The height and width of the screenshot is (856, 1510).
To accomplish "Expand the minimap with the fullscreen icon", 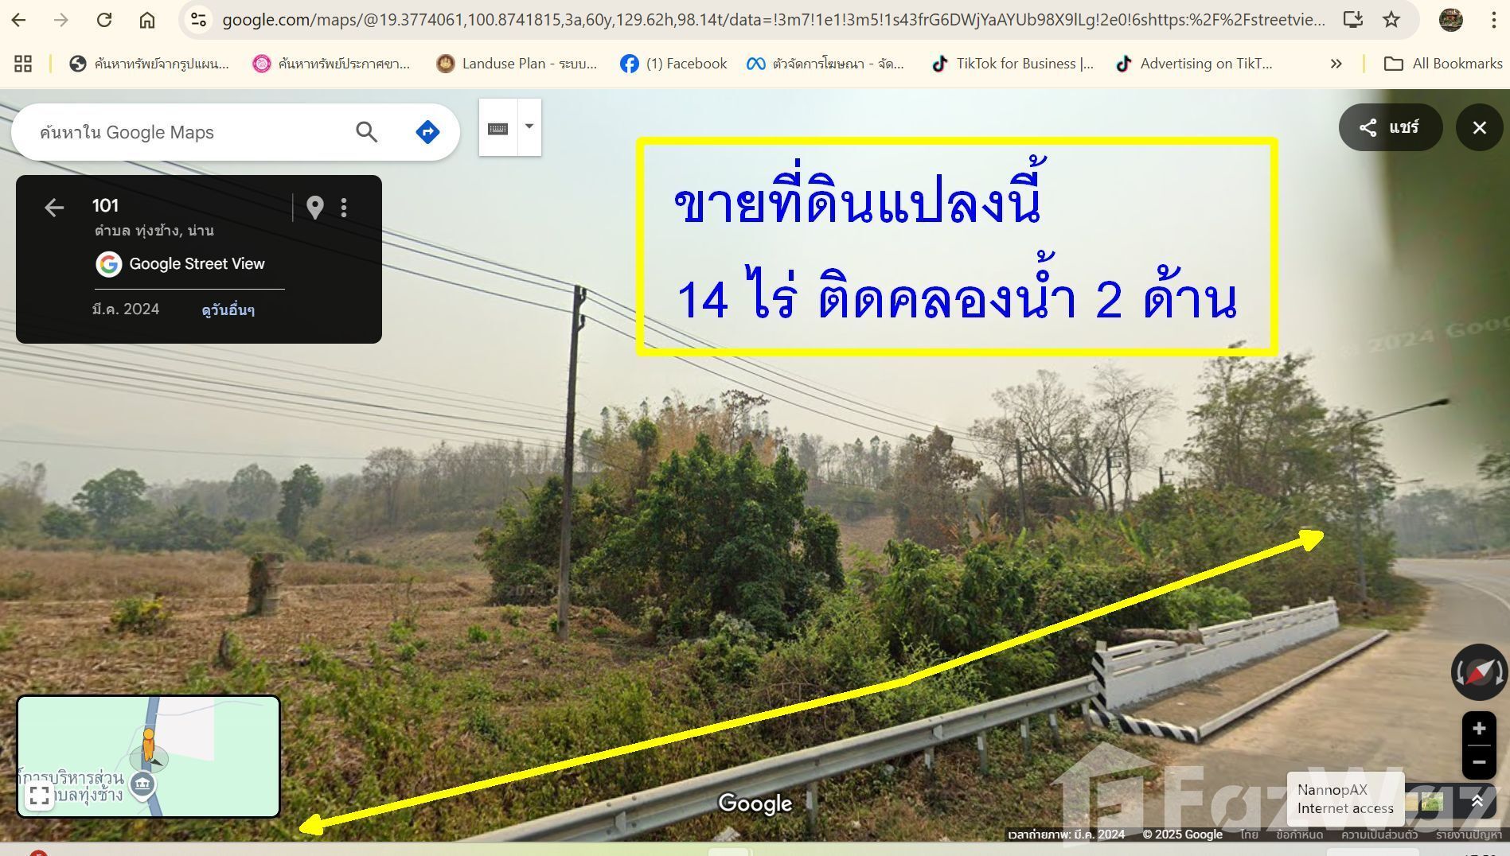I will pos(39,796).
